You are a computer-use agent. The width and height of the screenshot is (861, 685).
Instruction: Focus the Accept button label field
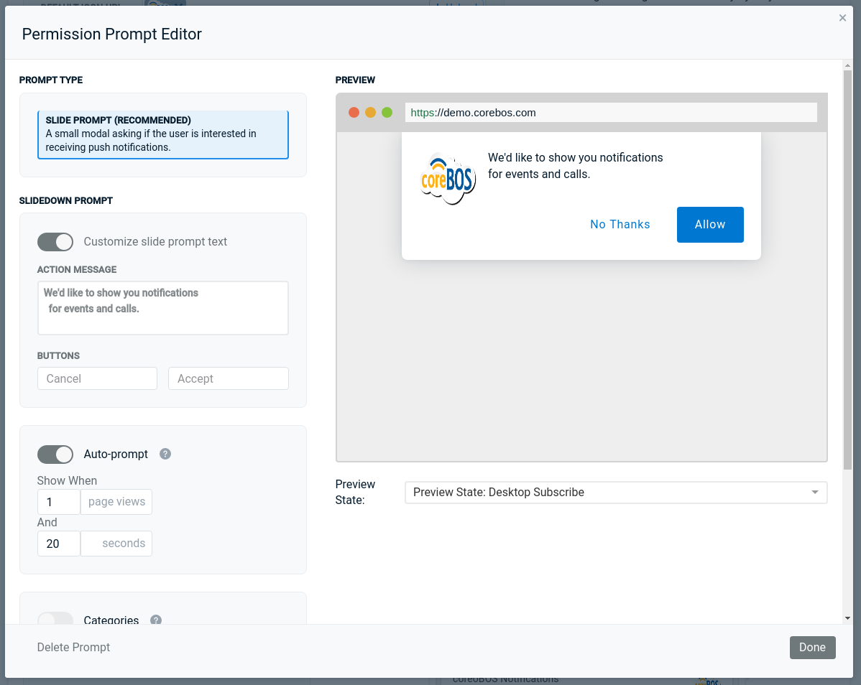(228, 378)
